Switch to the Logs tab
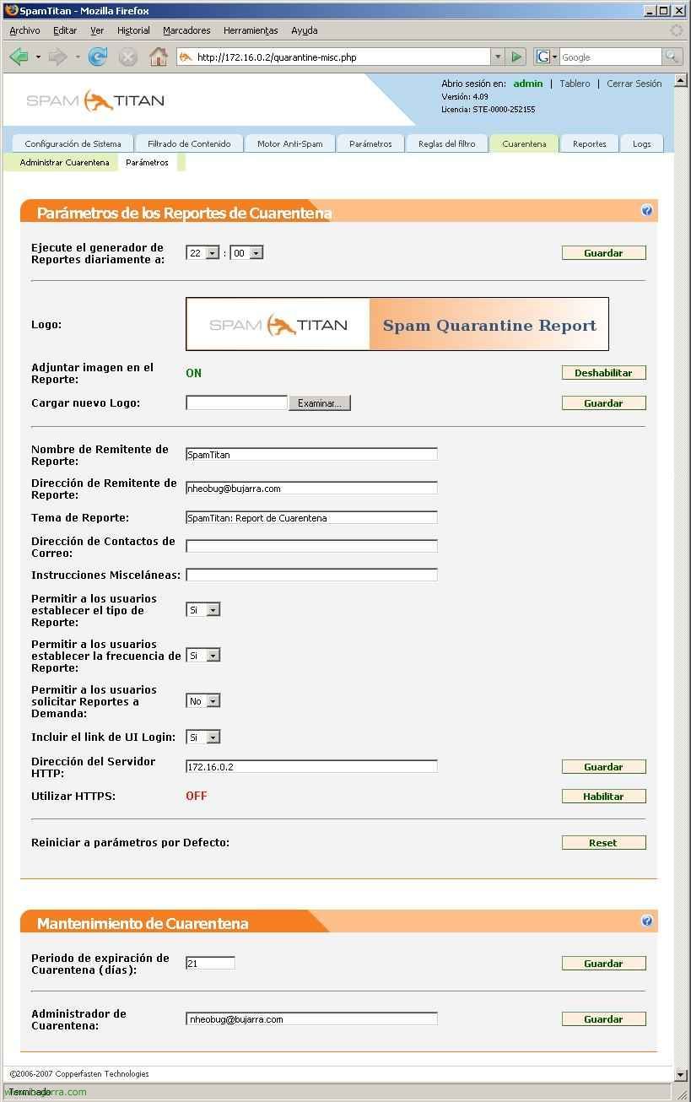The image size is (691, 1102). pyautogui.click(x=642, y=143)
